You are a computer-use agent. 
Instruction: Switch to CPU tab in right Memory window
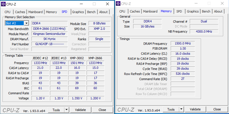click(122, 11)
